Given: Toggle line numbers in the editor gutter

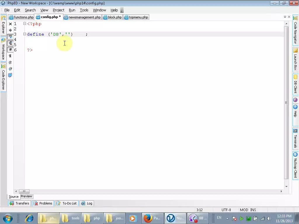Looking at the screenshot, I should click(x=10, y=50).
